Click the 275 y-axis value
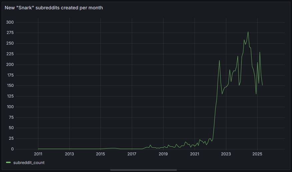The width and height of the screenshot is (292, 172). pos(10,33)
